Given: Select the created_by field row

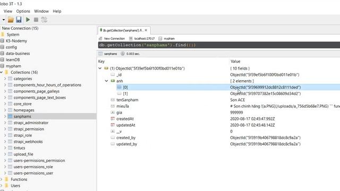Looking at the screenshot, I should (219, 137).
